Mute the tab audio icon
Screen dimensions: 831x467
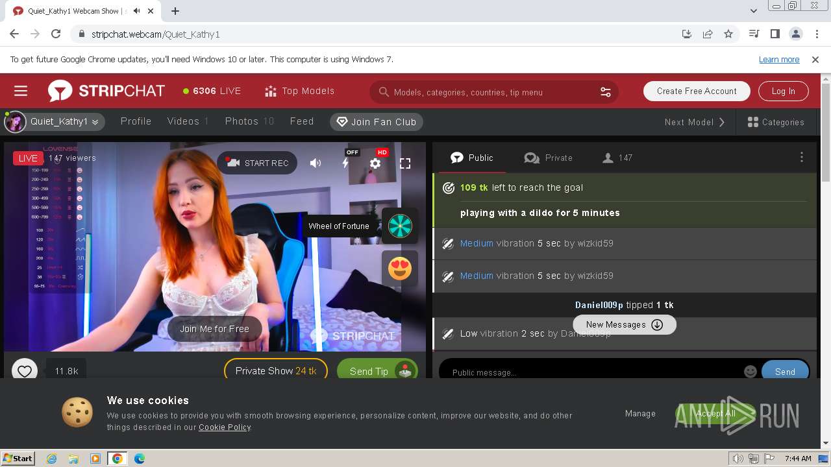tap(137, 11)
